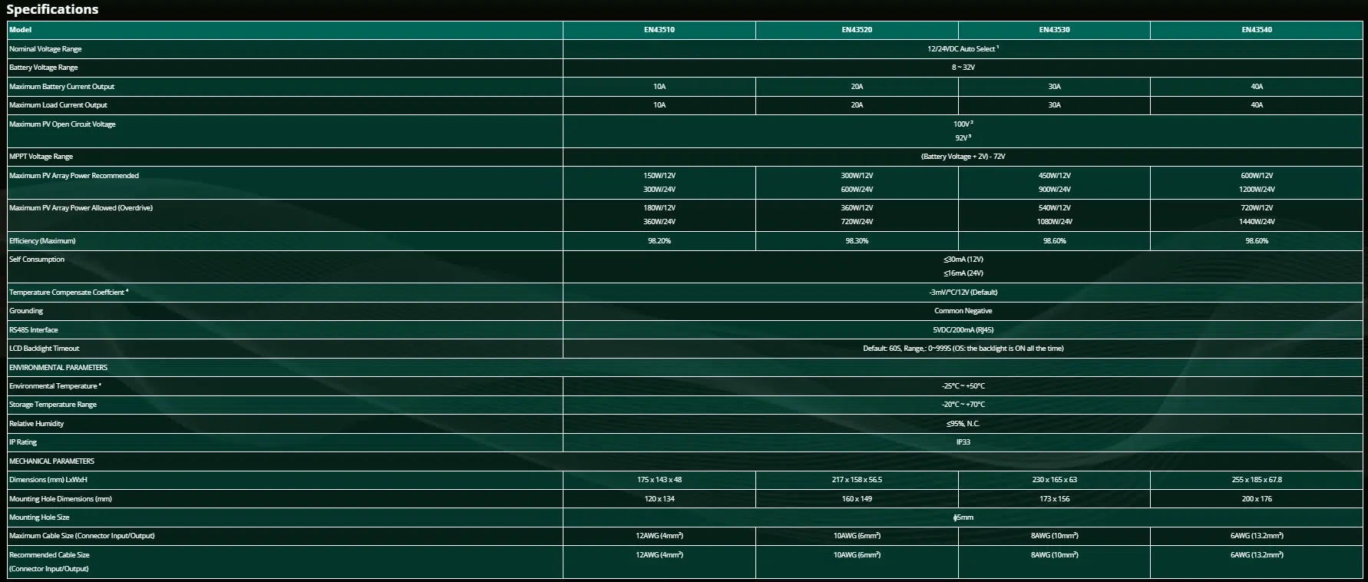This screenshot has height=582, width=1368.
Task: Click the MECHANICAL PARAMETERS section header
Action: (x=51, y=461)
